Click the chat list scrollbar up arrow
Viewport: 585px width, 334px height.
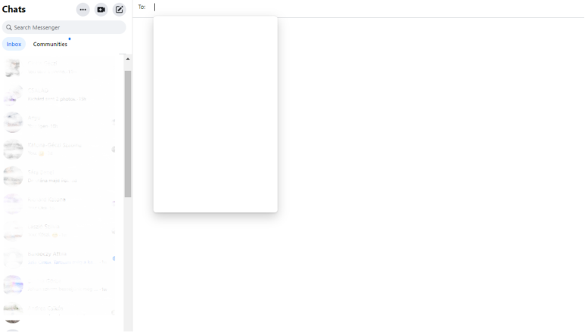coord(128,59)
